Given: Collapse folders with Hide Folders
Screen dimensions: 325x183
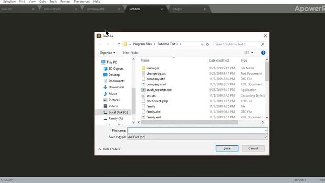Looking at the screenshot, I should click(109, 149).
